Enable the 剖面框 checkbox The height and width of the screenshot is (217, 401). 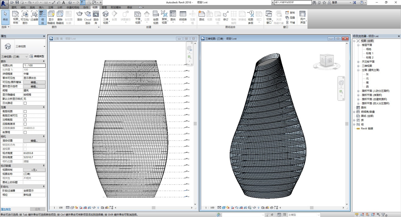pos(25,132)
